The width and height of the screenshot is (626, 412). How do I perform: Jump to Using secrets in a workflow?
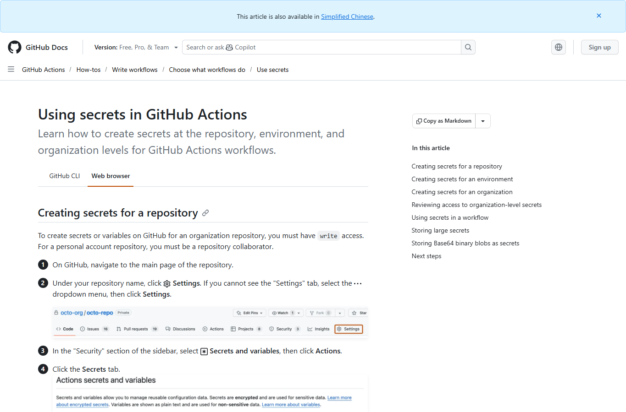tap(450, 217)
